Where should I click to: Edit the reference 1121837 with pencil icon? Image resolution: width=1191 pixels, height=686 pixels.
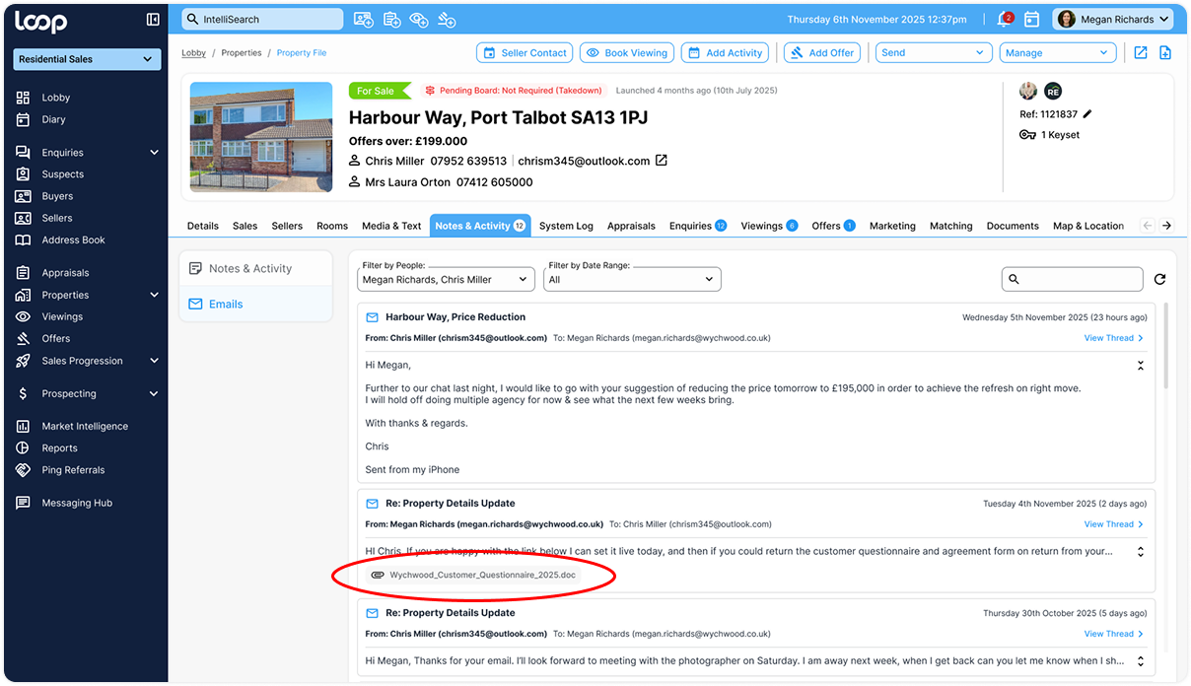click(1087, 114)
